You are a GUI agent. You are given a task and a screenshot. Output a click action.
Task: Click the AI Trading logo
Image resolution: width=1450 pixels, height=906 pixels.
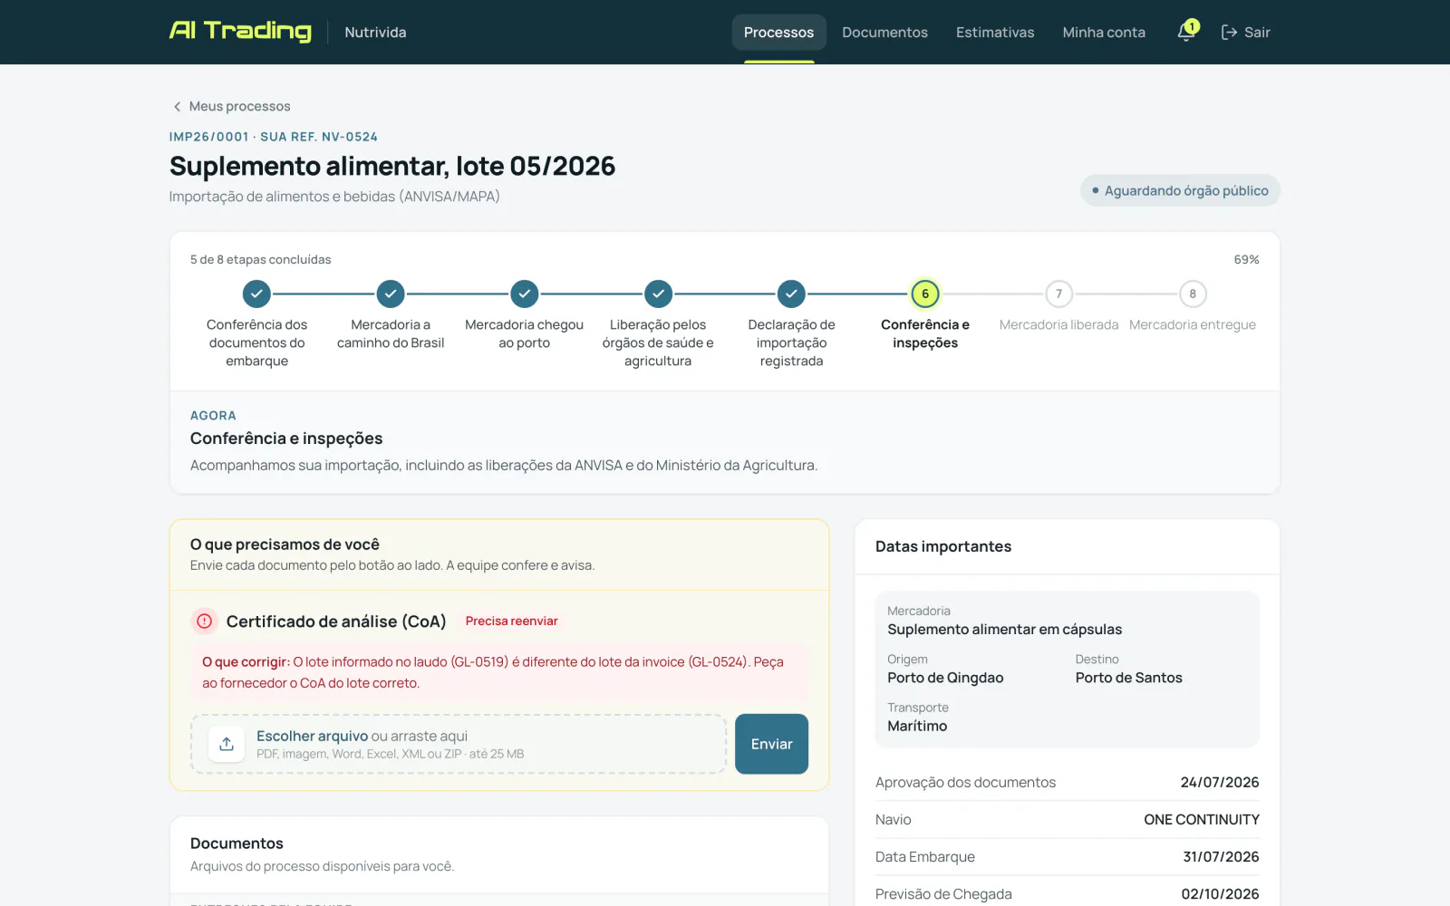coord(240,32)
